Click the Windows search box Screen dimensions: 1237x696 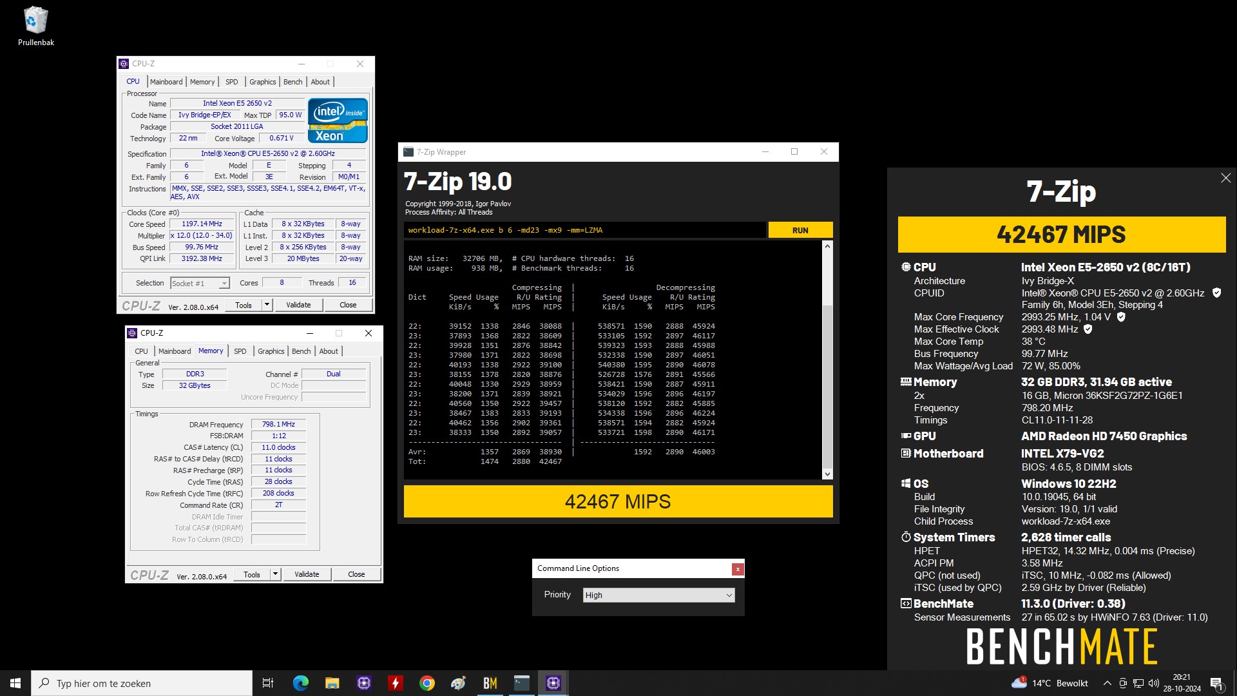pos(142,683)
